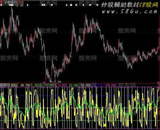Screen dimensions: 160x130
Task: Click the 12.65 high price marker
Action: [x=19, y=5]
